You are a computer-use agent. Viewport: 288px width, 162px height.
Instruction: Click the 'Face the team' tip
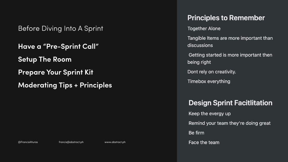pos(204,142)
